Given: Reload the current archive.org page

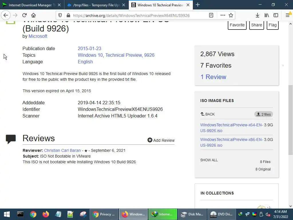Looking at the screenshot, I should [x=24, y=15].
